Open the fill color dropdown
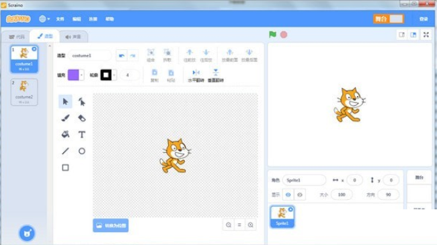This screenshot has height=245, width=437. point(81,75)
